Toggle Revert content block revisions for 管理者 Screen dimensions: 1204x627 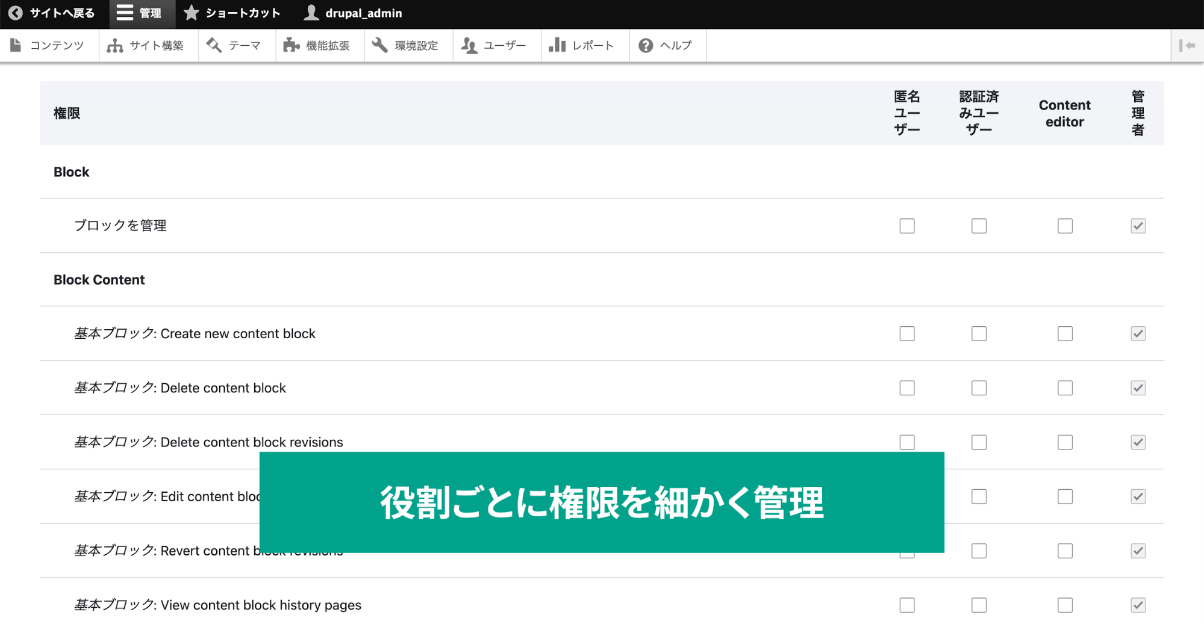[1138, 551]
